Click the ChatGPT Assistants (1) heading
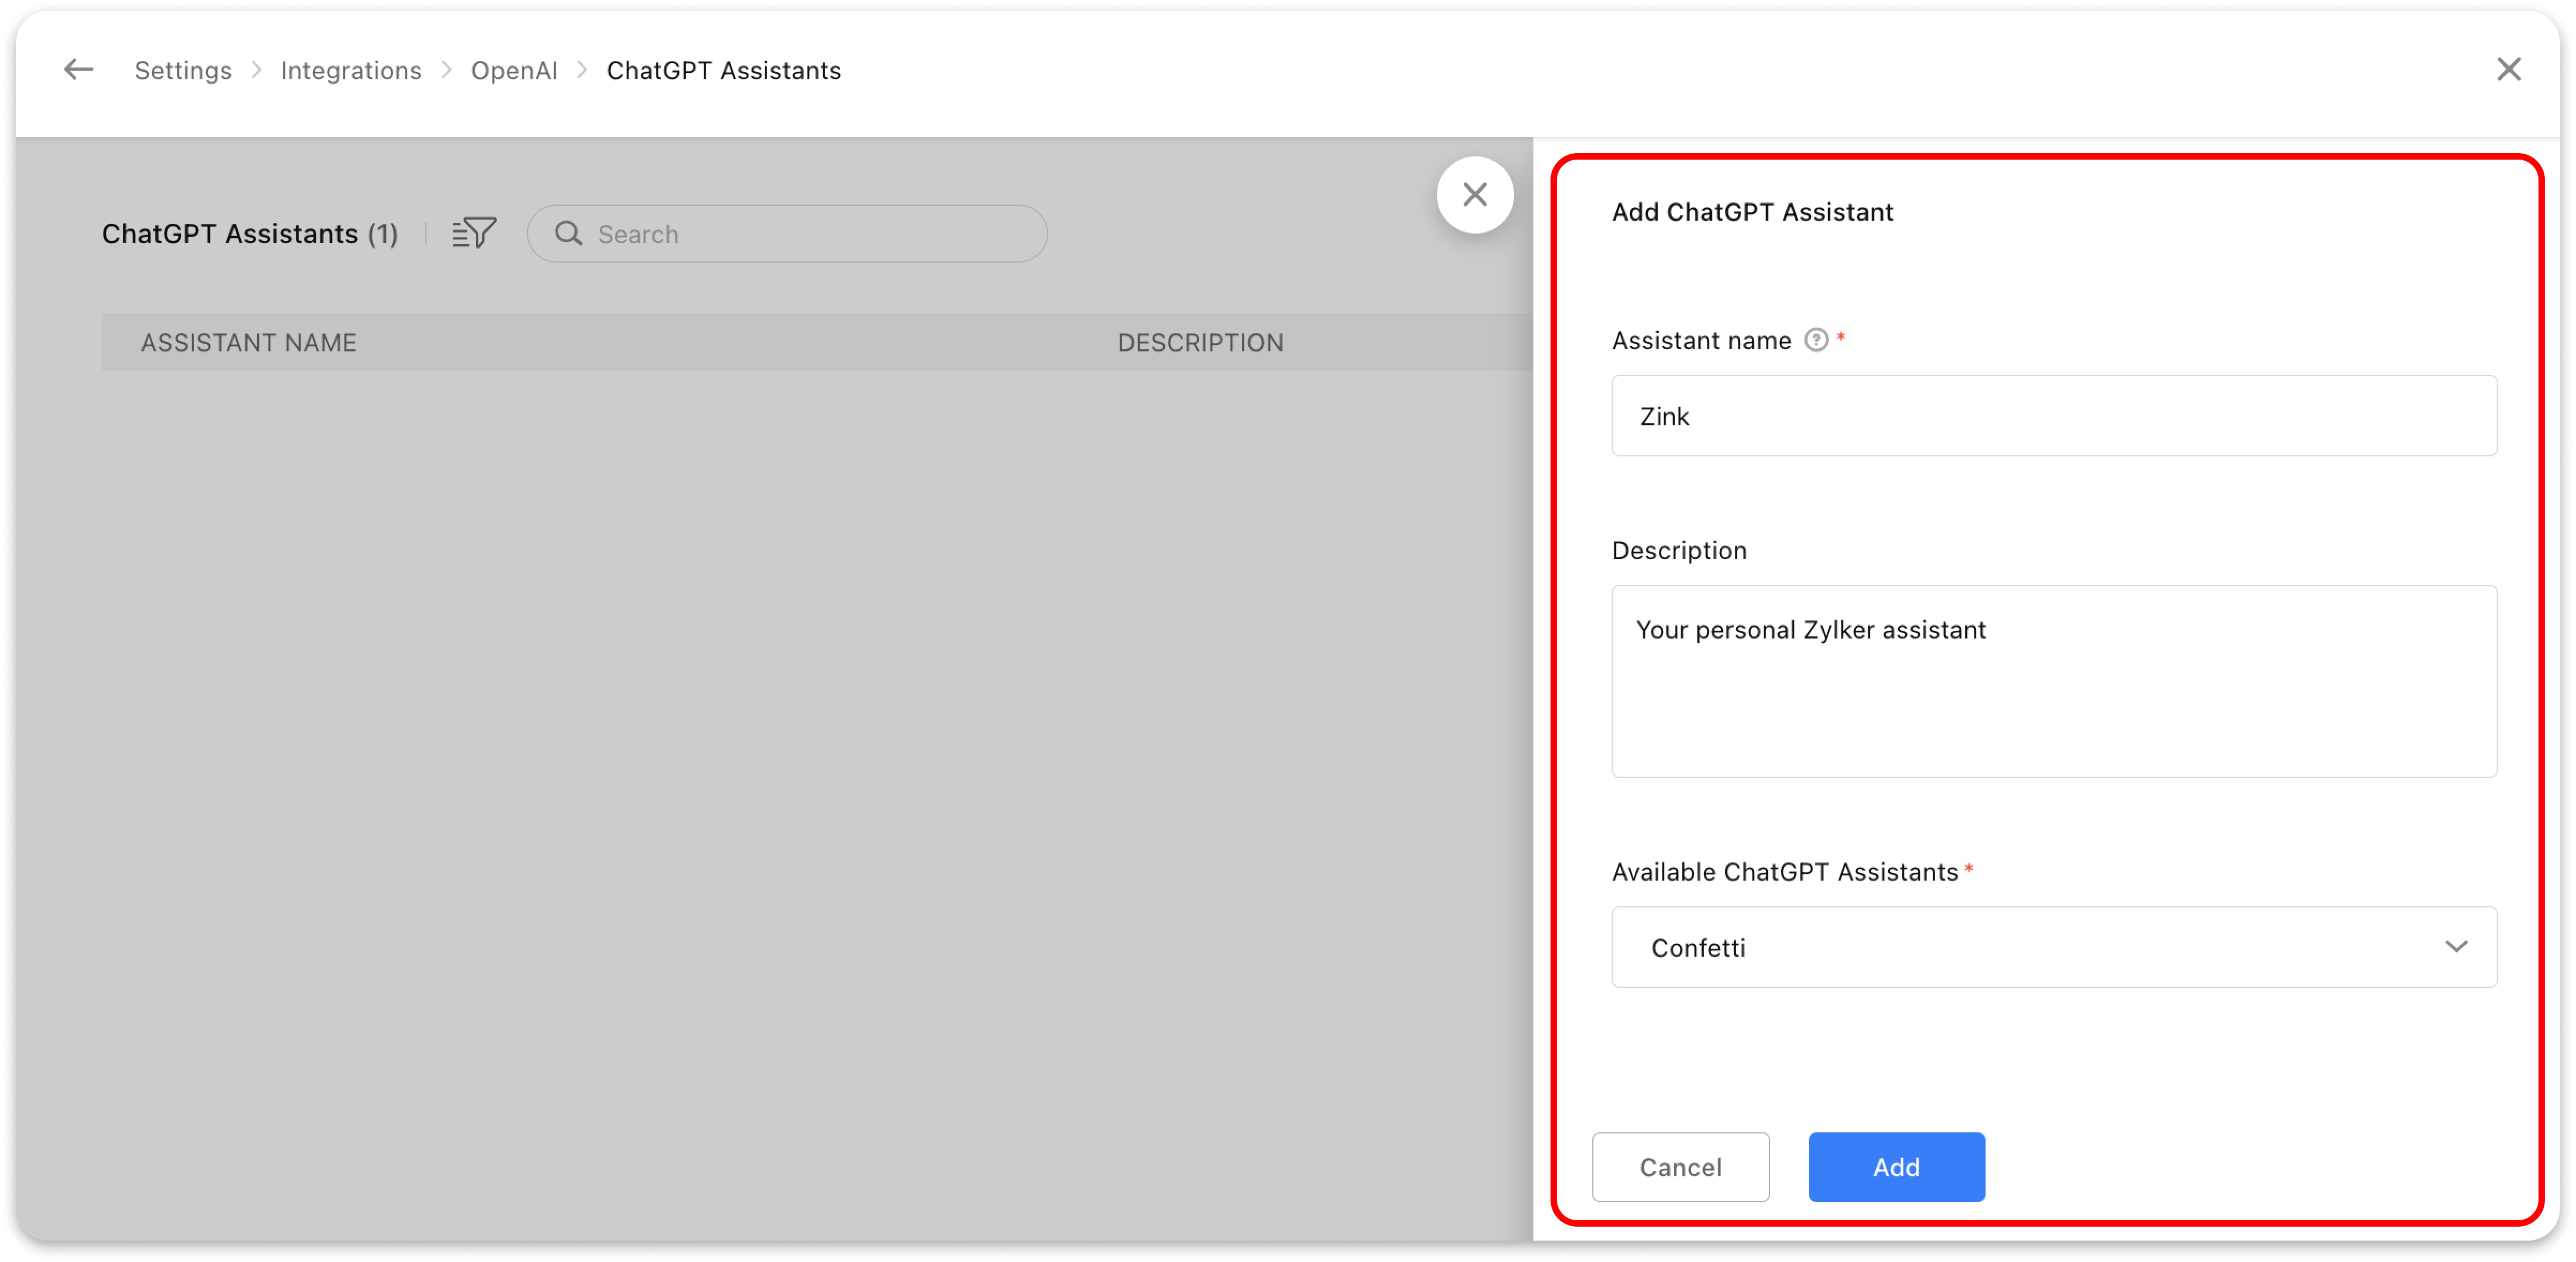 click(250, 234)
